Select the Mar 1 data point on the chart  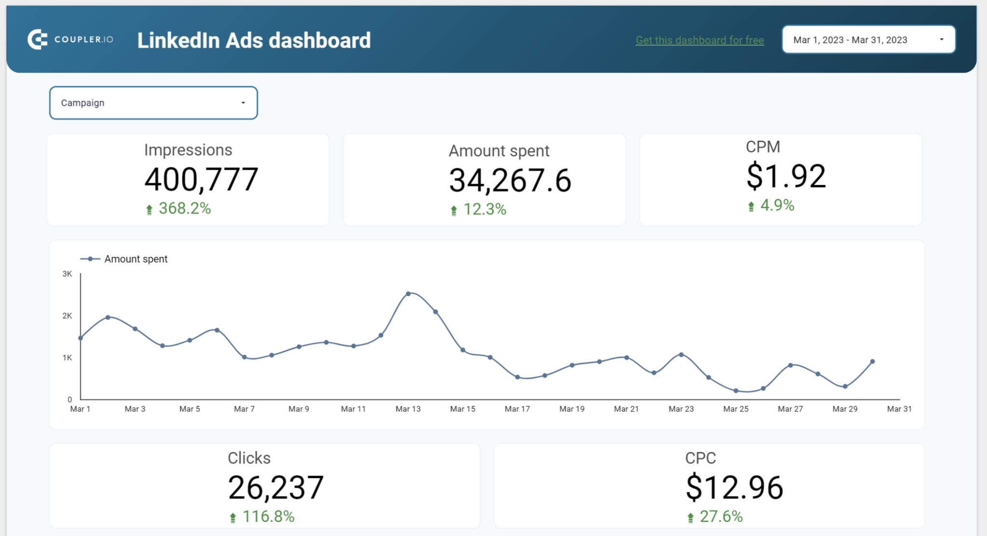(x=80, y=338)
